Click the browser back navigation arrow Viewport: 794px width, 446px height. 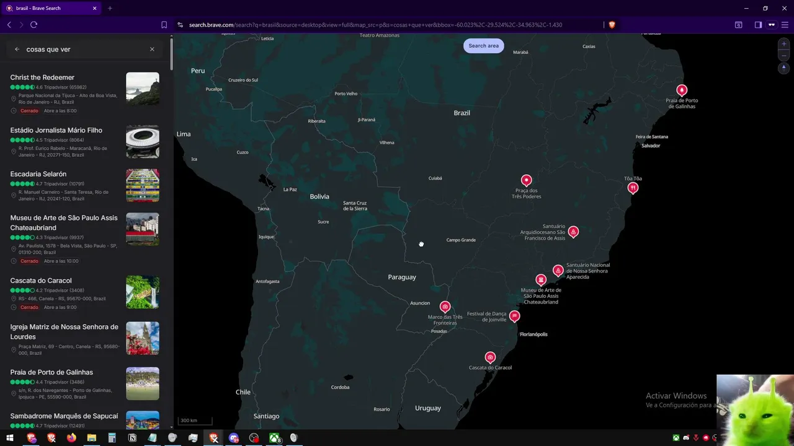point(9,25)
